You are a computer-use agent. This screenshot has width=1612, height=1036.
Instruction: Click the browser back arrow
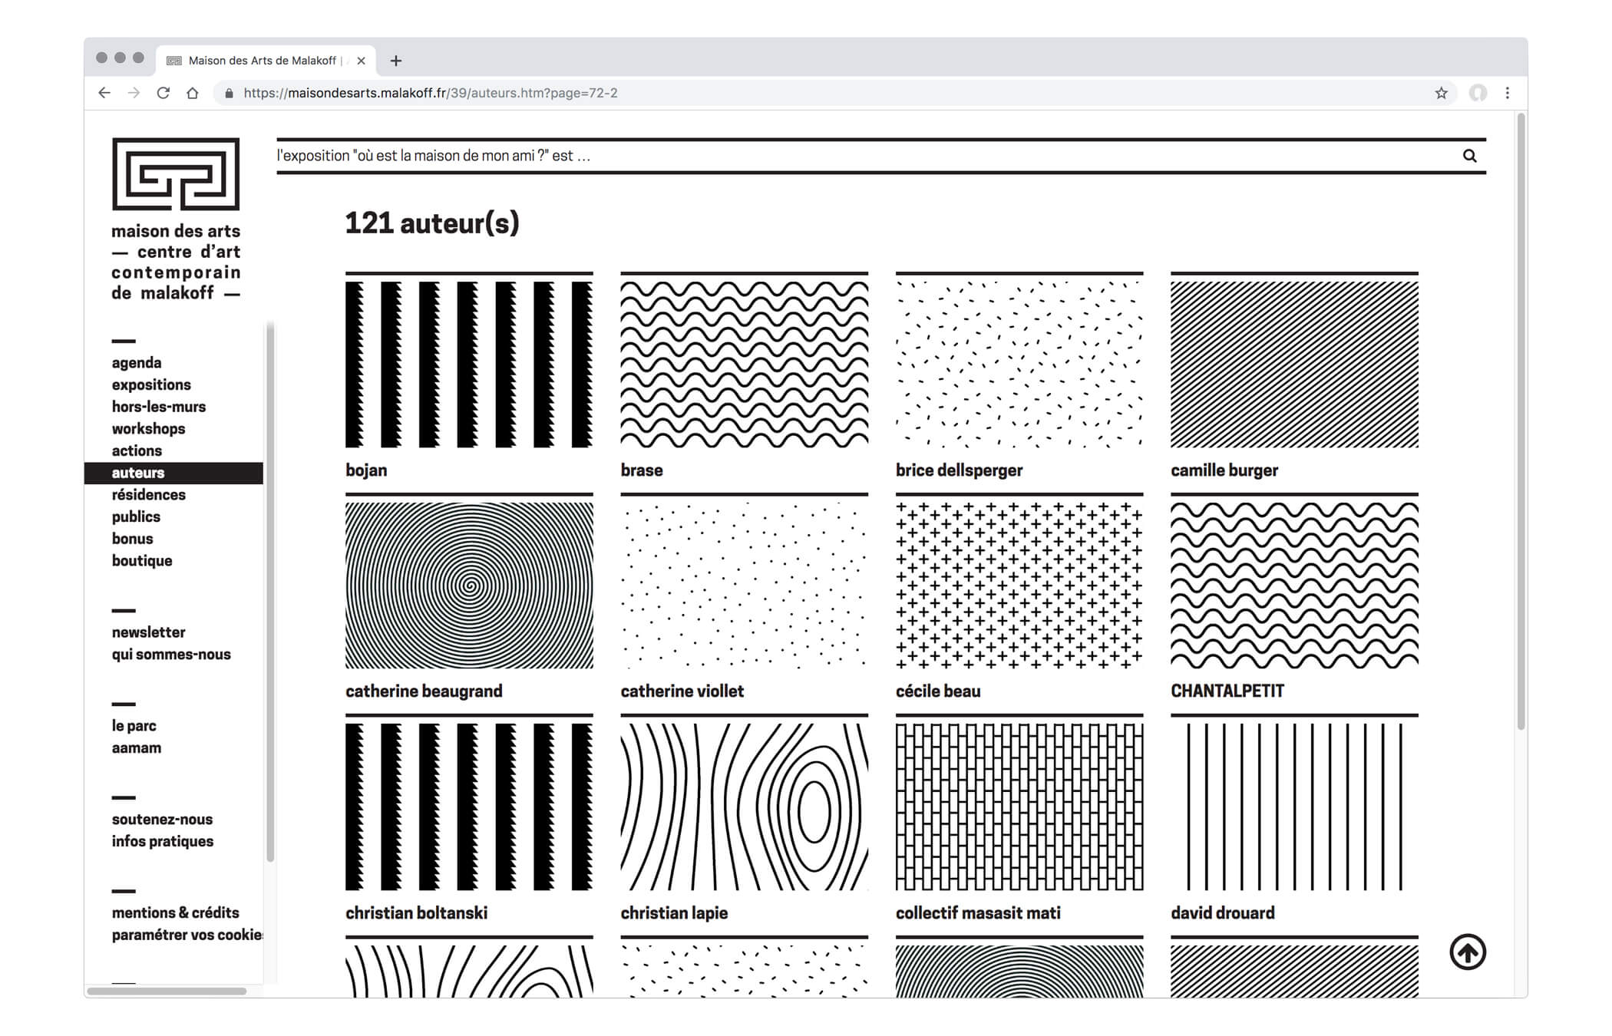coord(104,93)
